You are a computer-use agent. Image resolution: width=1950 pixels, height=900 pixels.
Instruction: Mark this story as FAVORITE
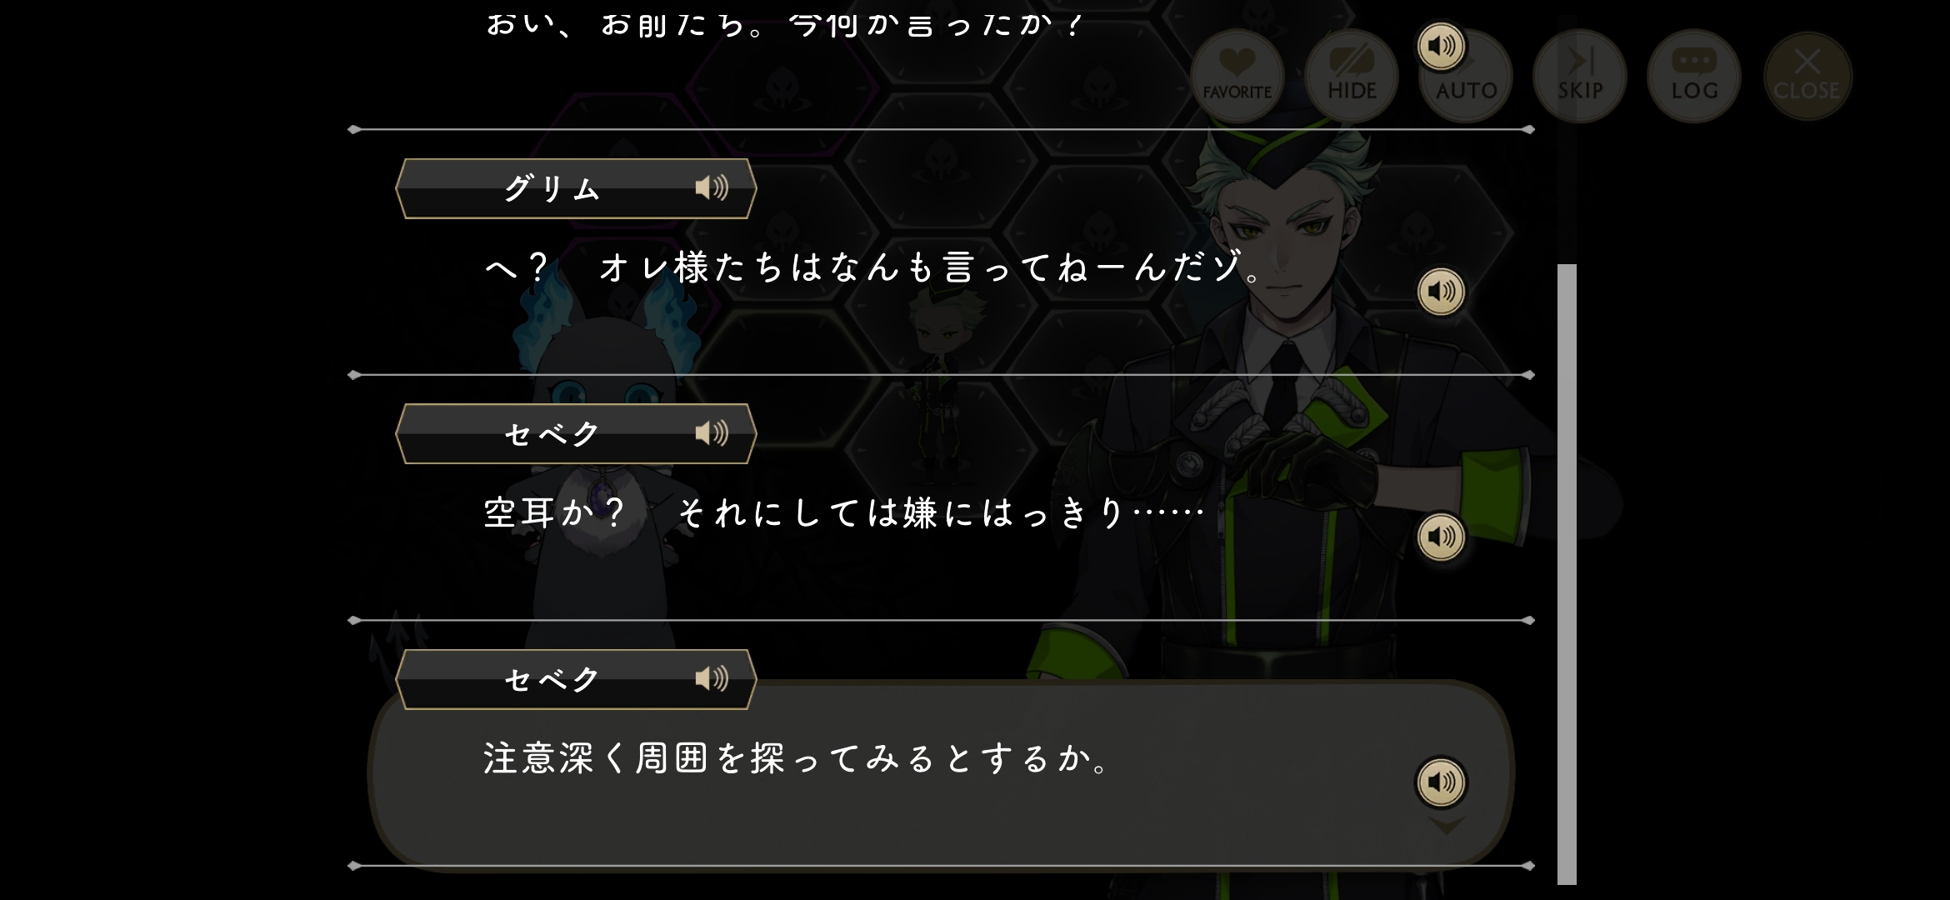(x=1237, y=75)
